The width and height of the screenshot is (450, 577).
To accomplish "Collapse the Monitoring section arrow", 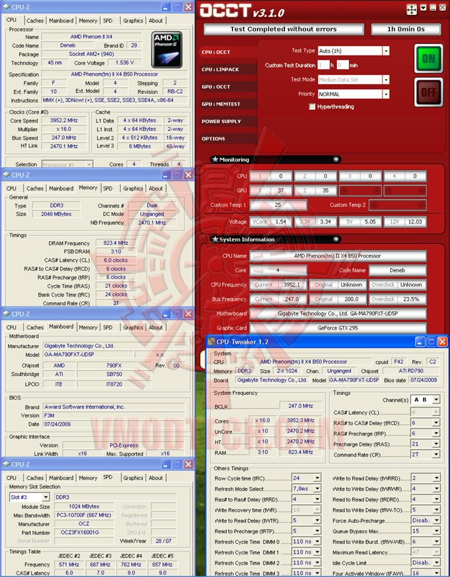I will (336, 159).
